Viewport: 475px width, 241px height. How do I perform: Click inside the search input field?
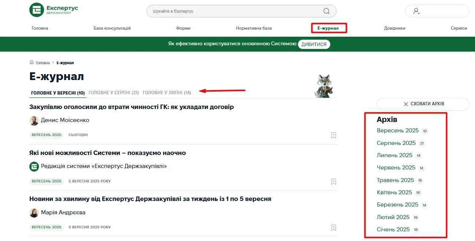pos(223,11)
